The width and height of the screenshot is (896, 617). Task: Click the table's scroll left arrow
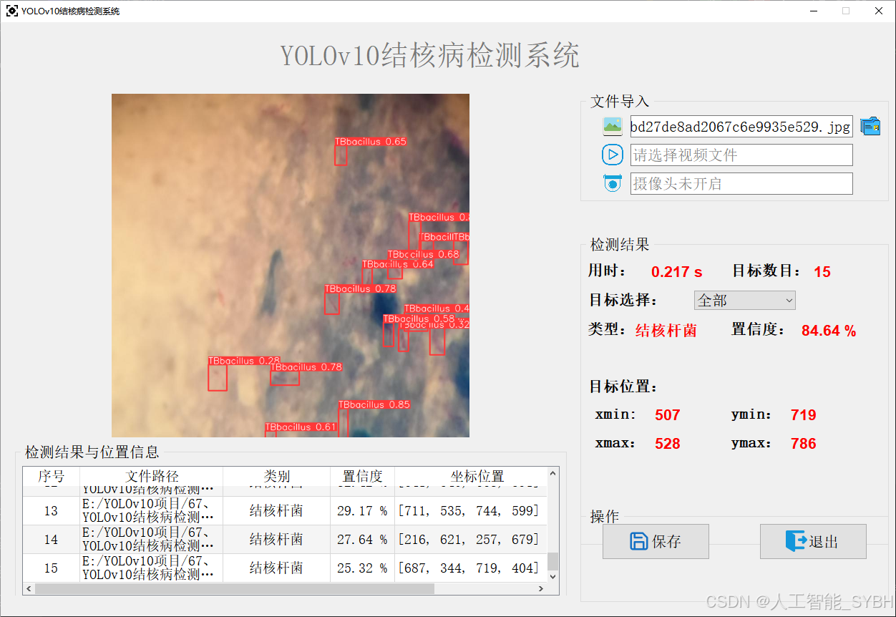pyautogui.click(x=29, y=588)
